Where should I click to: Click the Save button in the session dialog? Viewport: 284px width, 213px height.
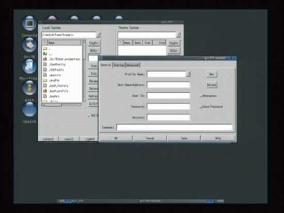[184, 138]
